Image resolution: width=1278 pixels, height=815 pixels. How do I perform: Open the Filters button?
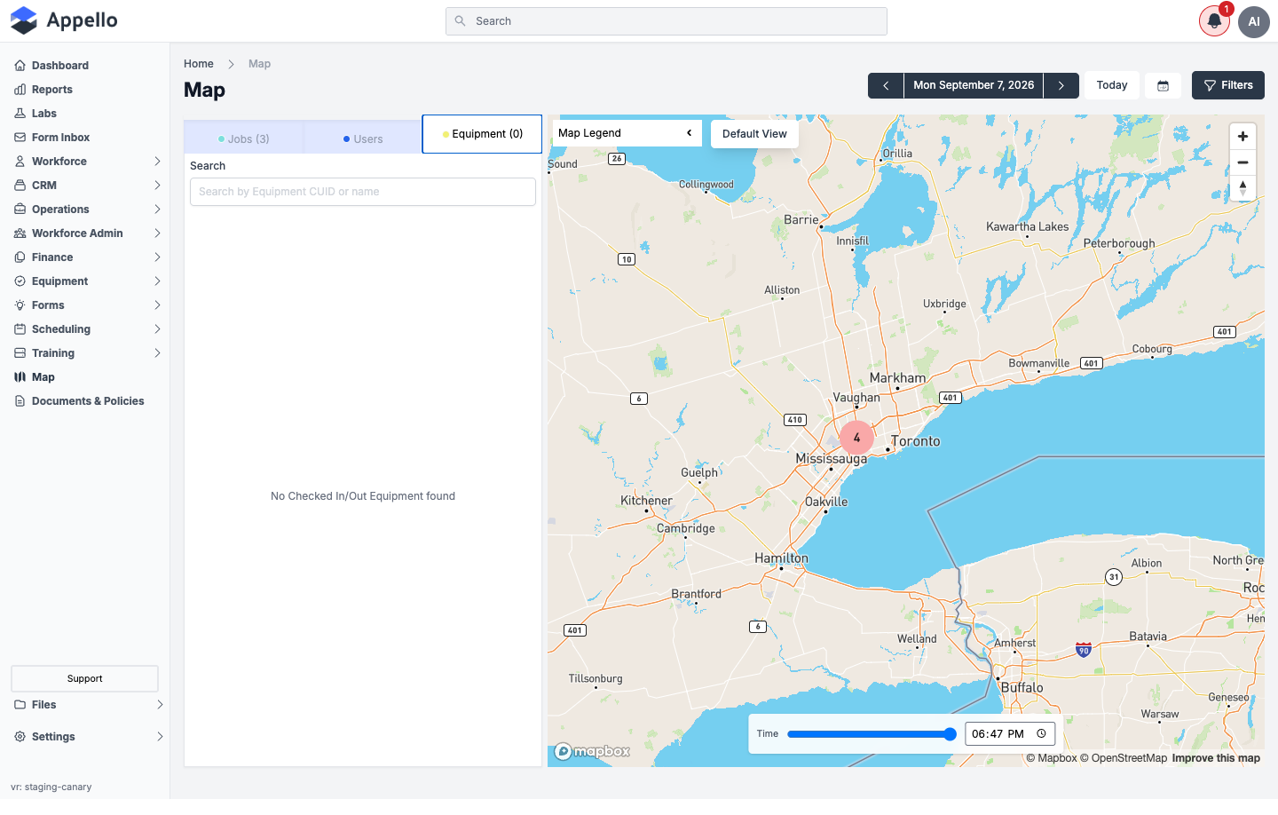[x=1228, y=85]
